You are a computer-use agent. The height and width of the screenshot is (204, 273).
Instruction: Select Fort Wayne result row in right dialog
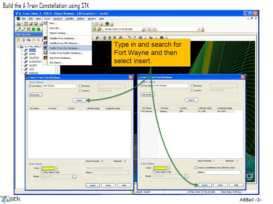(x=188, y=111)
